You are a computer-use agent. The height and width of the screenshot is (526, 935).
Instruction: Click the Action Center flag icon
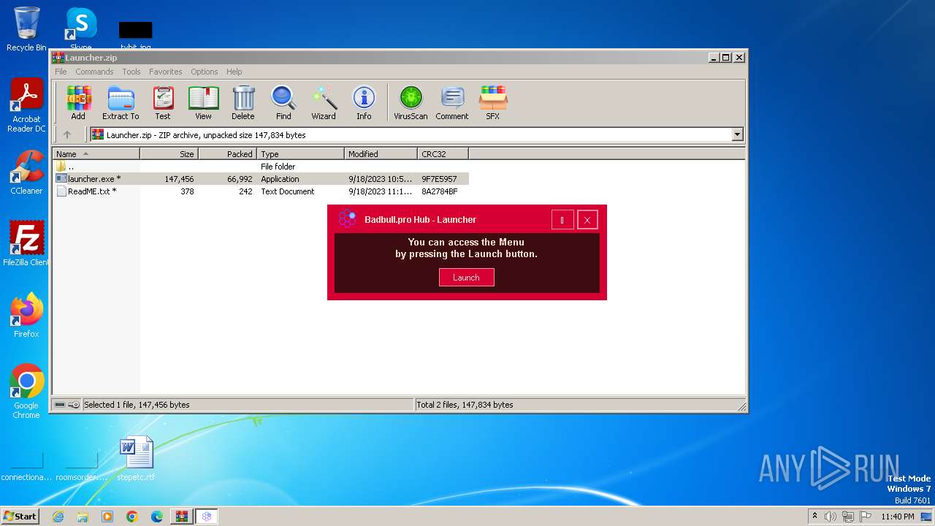[x=866, y=517]
